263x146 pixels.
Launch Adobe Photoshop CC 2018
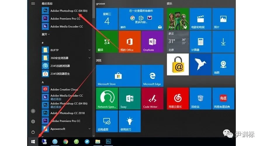point(67,113)
